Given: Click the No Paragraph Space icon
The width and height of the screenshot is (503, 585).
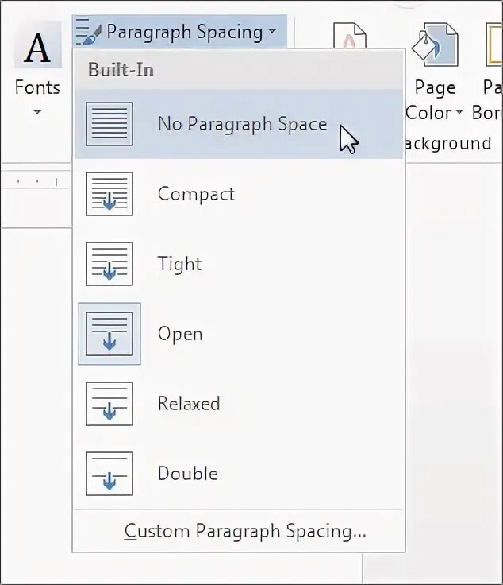Looking at the screenshot, I should point(109,124).
